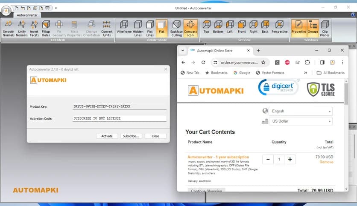Open the Bookmarks bookmark item
Image resolution: width=357 pixels, height=206 pixels.
click(217, 73)
